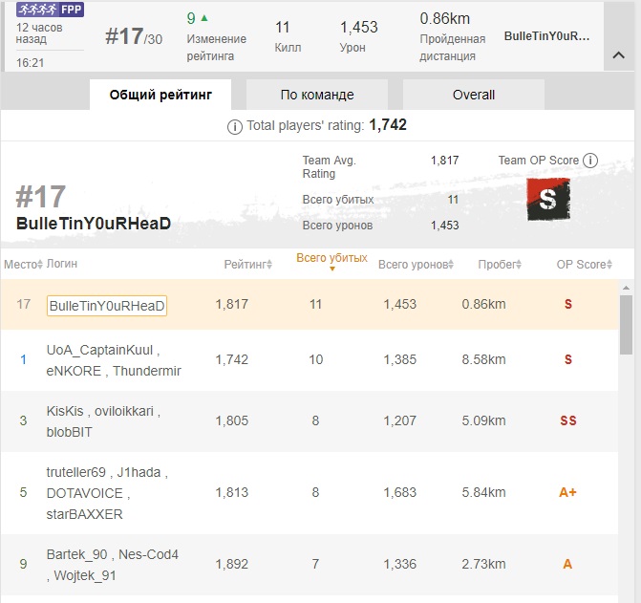Click the Логин column header
Screen dimensions: 641x603
(x=62, y=264)
